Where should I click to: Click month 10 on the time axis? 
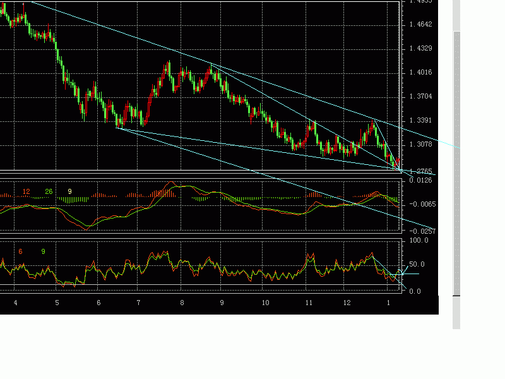[265, 303]
